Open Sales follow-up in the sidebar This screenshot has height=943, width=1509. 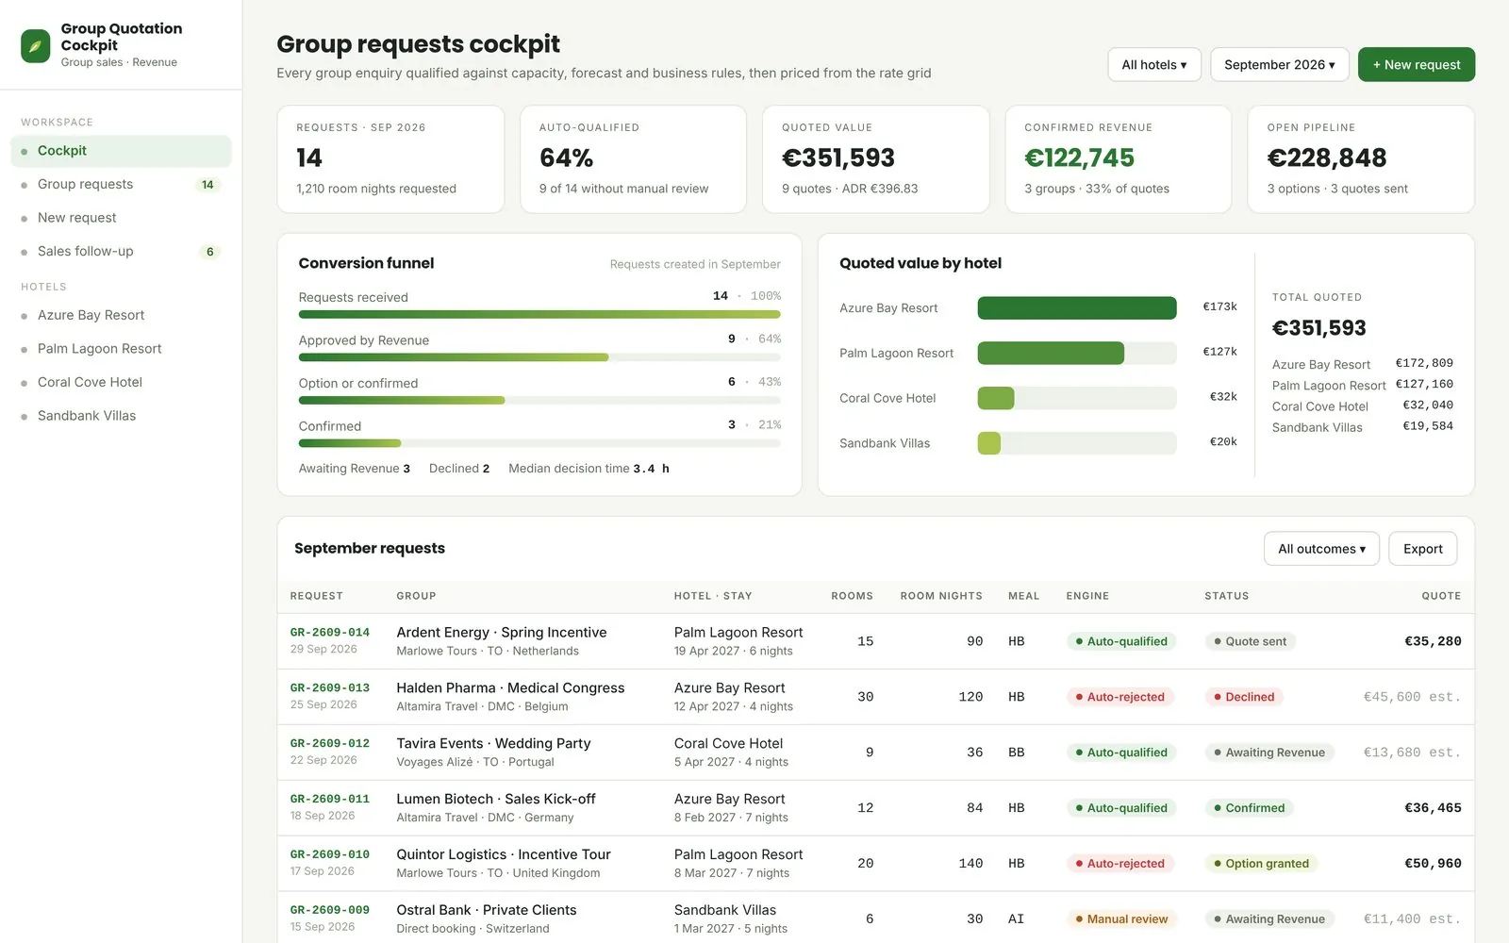pos(121,252)
